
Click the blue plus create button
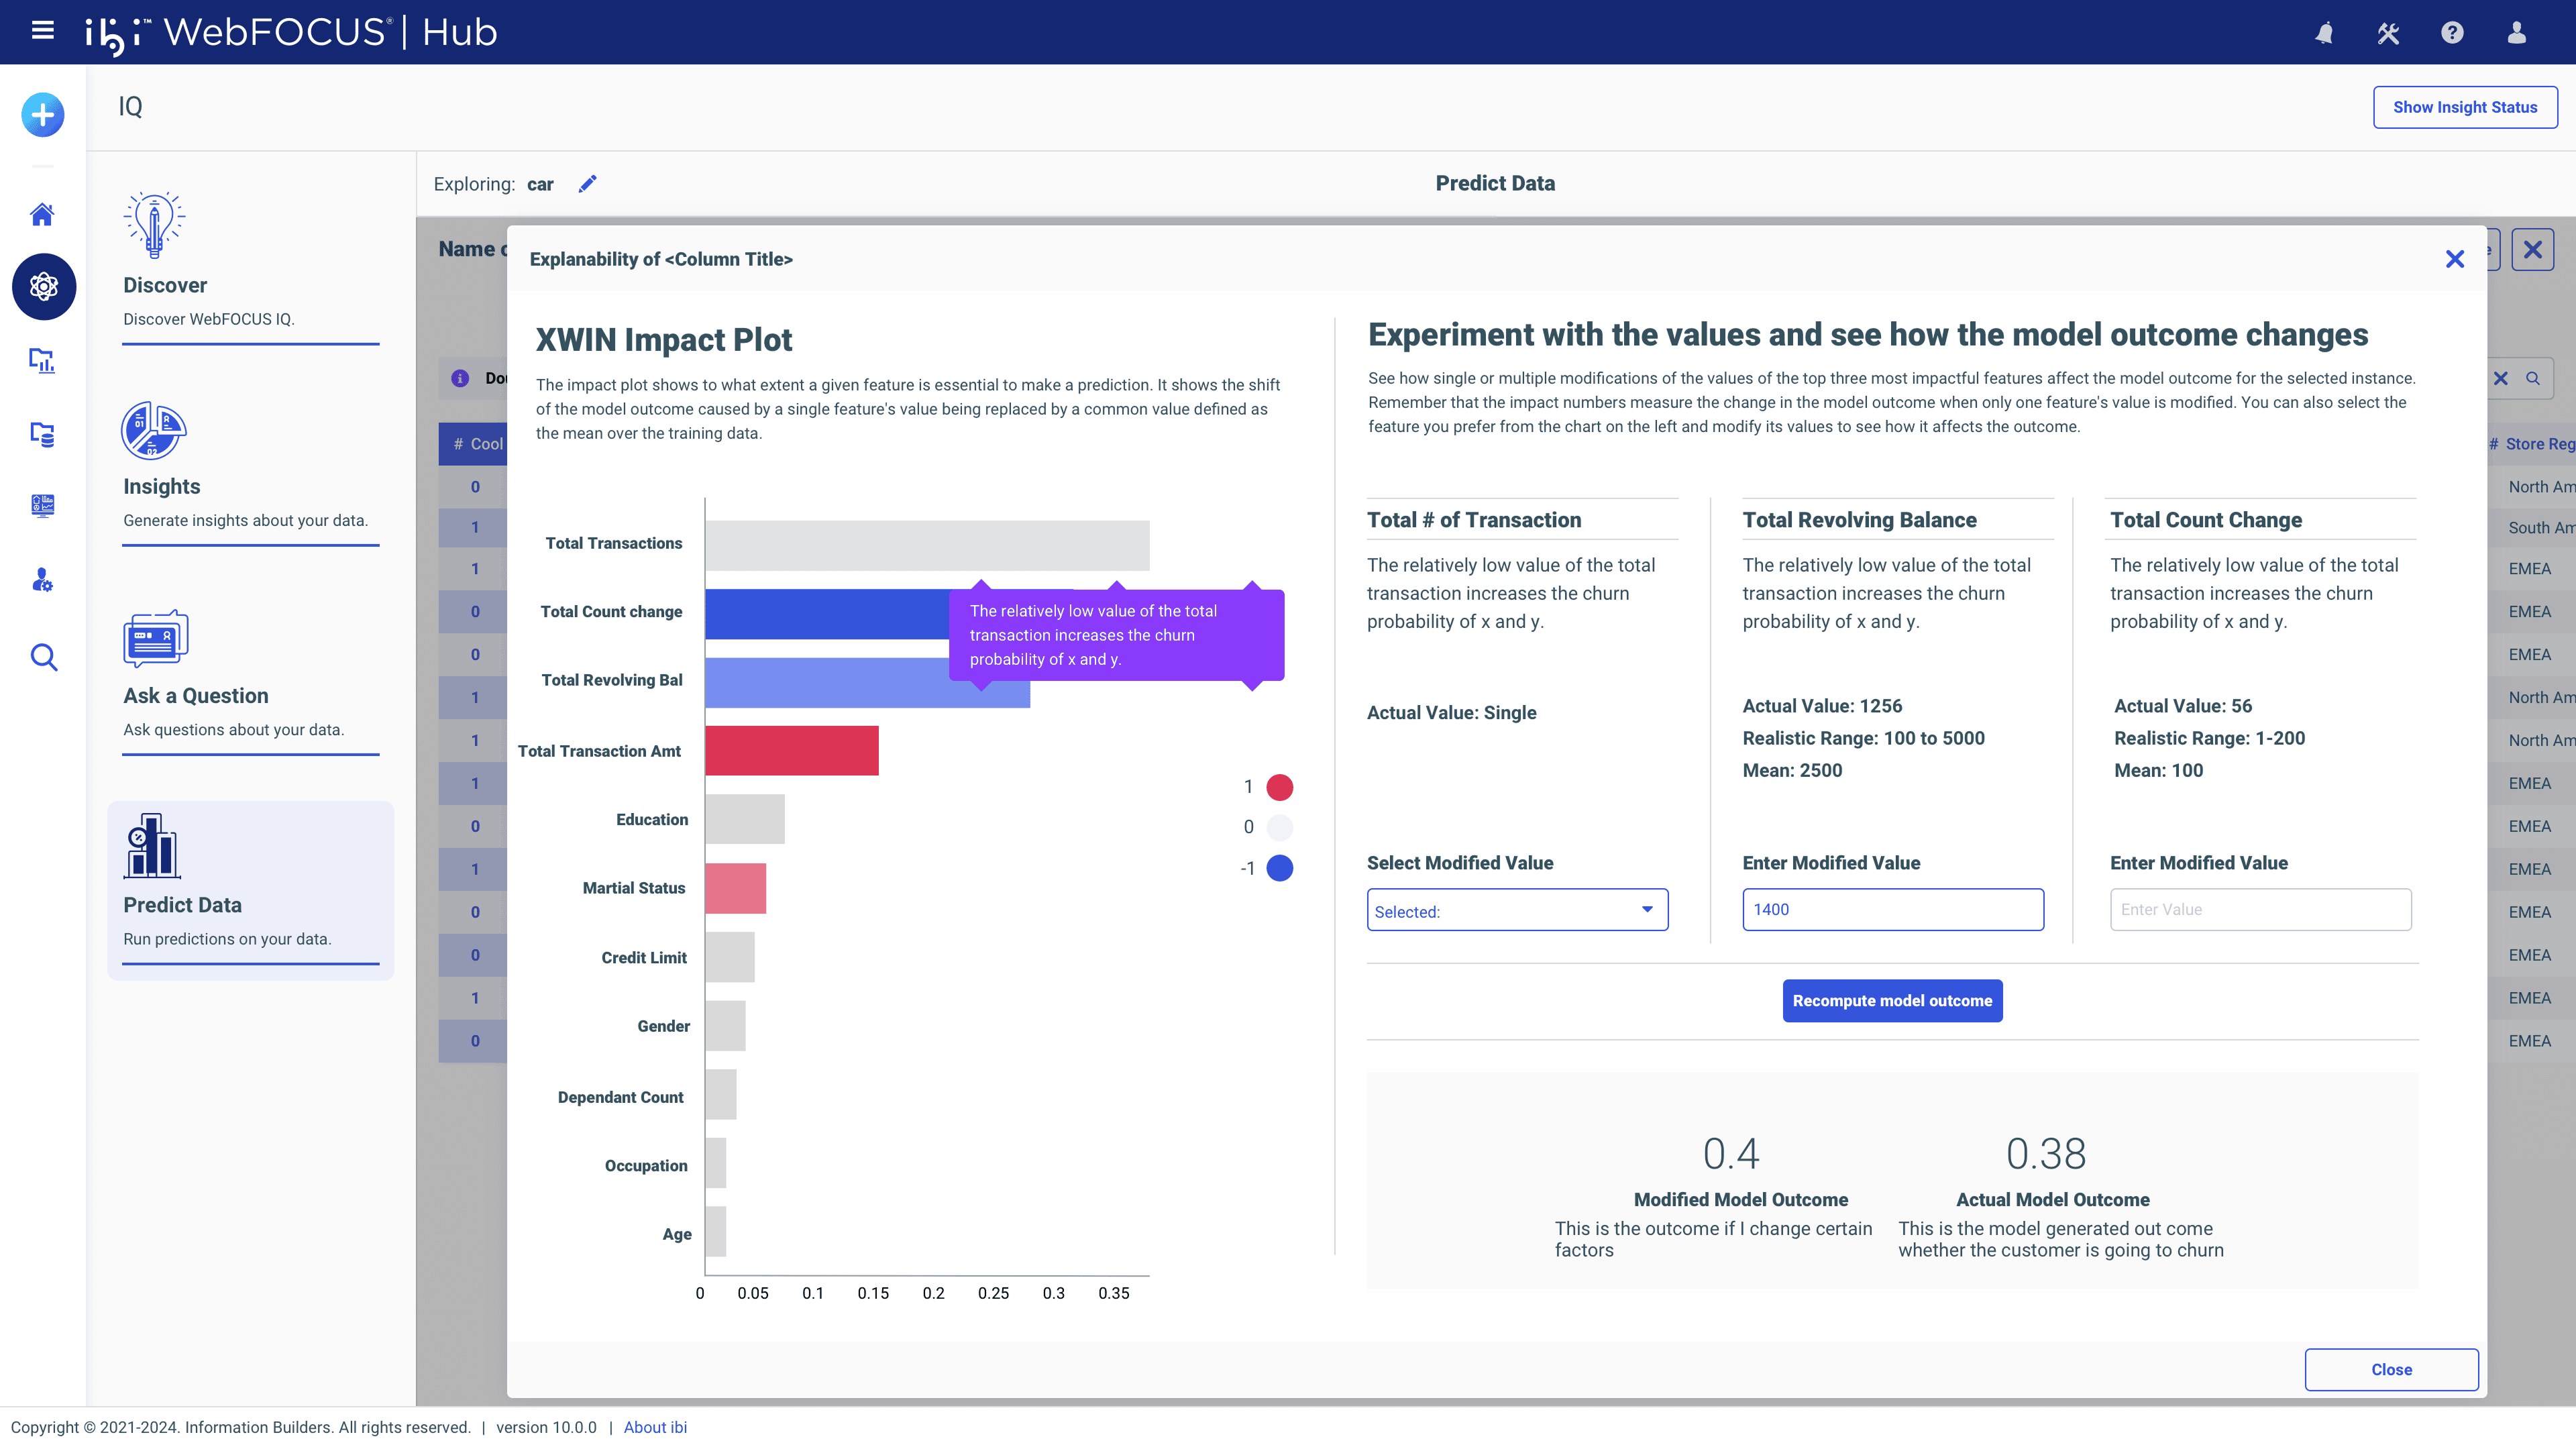click(x=43, y=115)
